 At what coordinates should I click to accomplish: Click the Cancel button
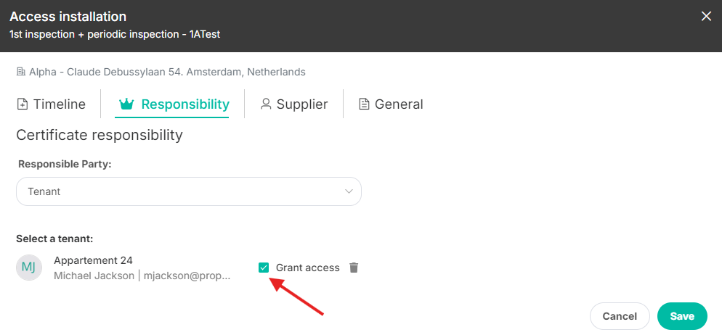(620, 316)
